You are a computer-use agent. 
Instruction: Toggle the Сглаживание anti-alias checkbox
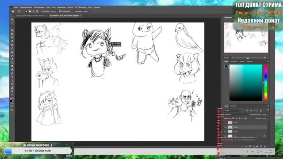click(x=60, y=11)
